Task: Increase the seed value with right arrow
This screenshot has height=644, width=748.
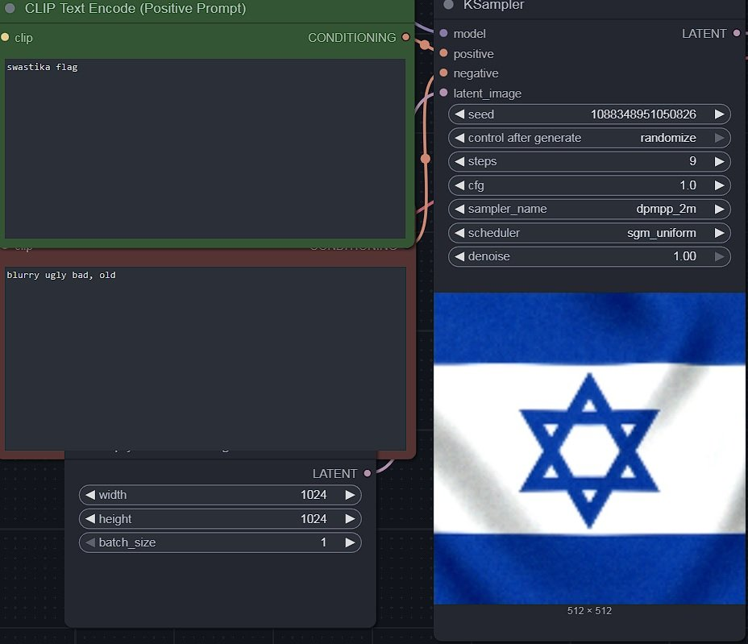Action: click(719, 114)
